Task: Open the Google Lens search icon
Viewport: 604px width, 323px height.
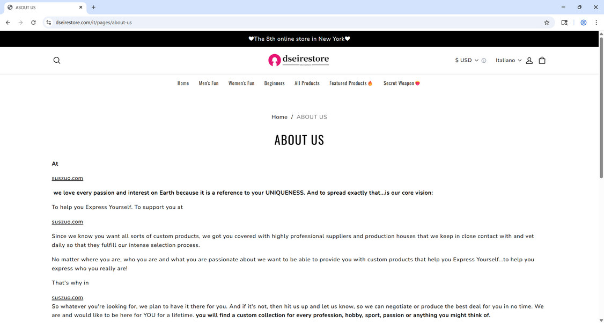Action: [564, 23]
